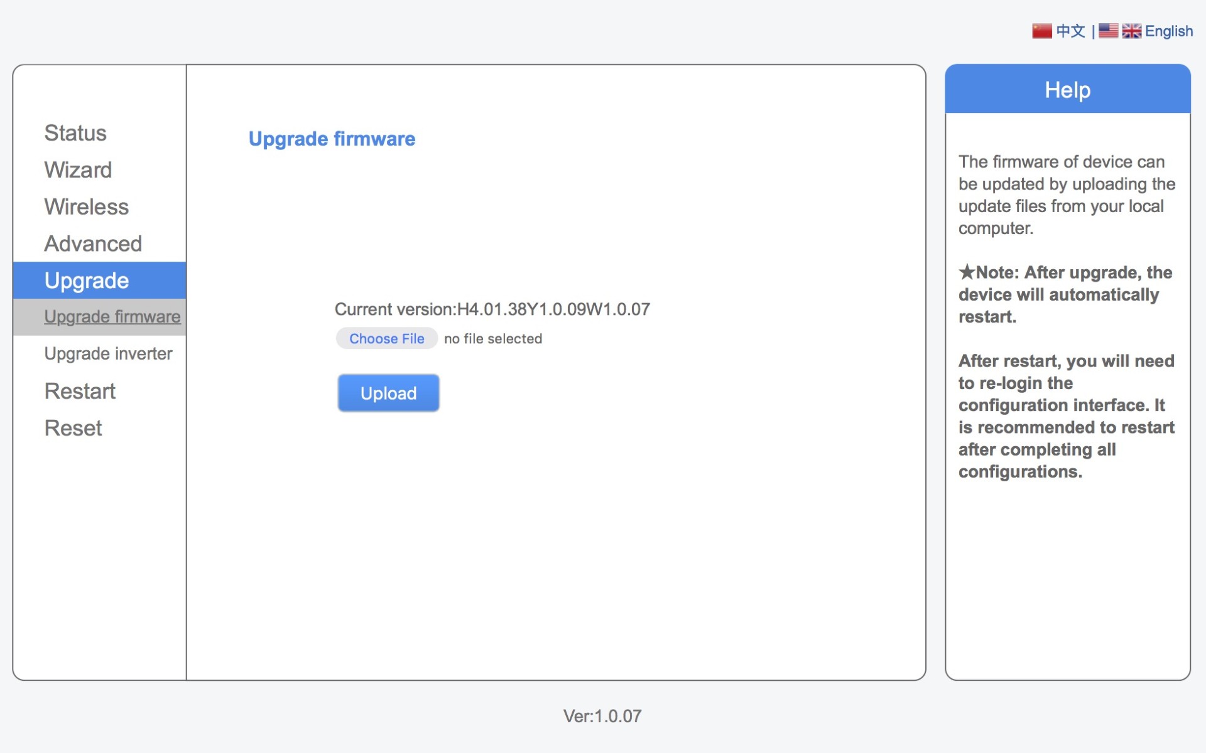The height and width of the screenshot is (753, 1206).
Task: Switch language to English
Action: pyautogui.click(x=1168, y=31)
